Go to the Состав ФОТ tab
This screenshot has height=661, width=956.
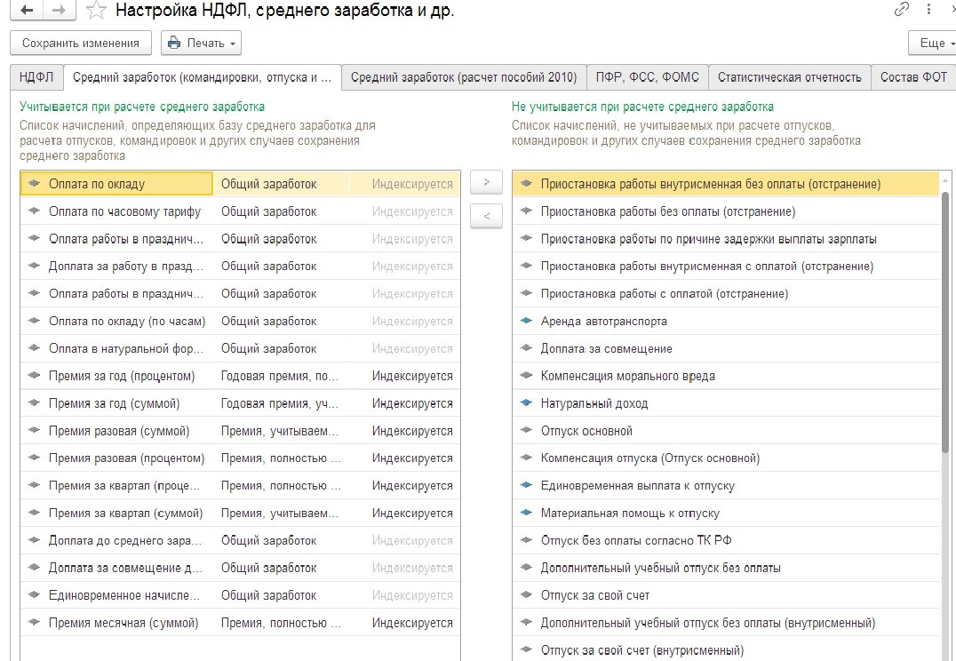[913, 77]
